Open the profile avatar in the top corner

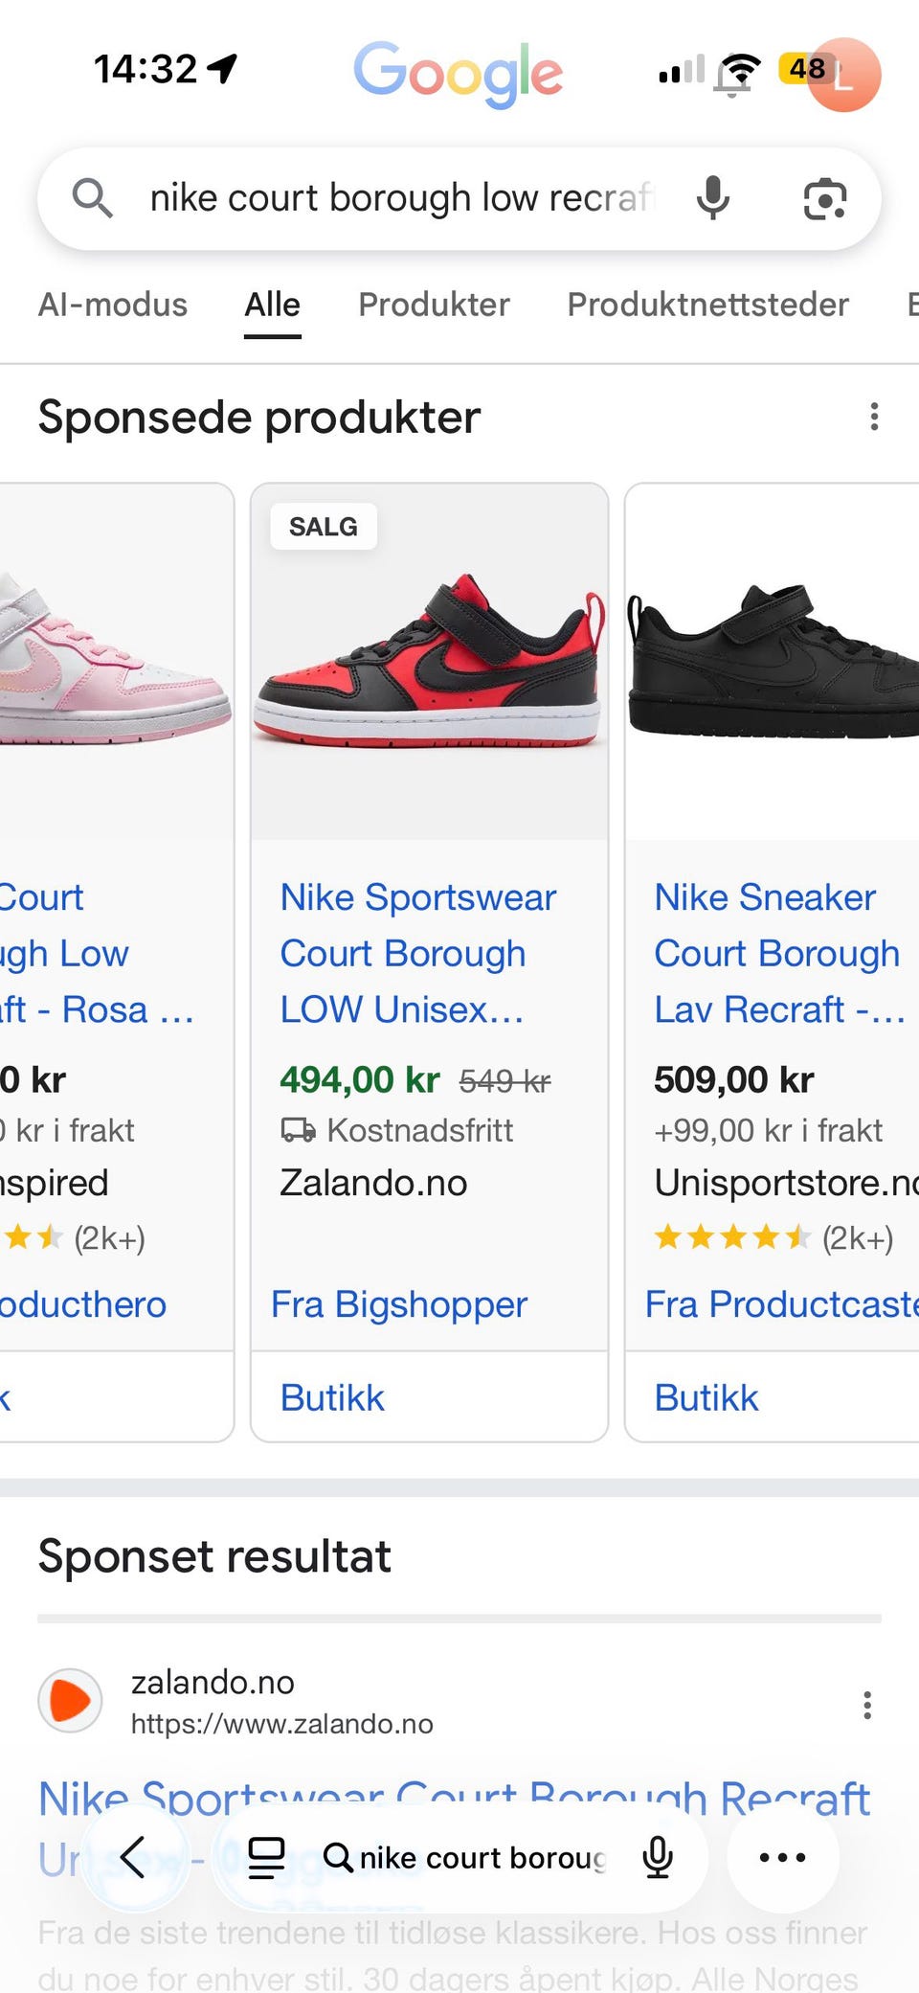pyautogui.click(x=844, y=75)
